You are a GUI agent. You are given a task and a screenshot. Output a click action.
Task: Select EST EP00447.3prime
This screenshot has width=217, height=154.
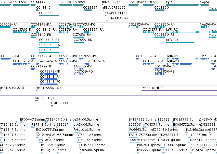point(33,120)
